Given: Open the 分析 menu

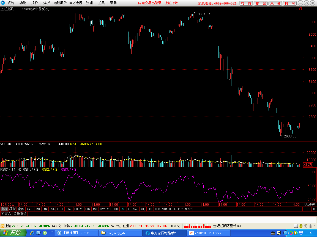Looking at the screenshot, I should pyautogui.click(x=46, y=3).
